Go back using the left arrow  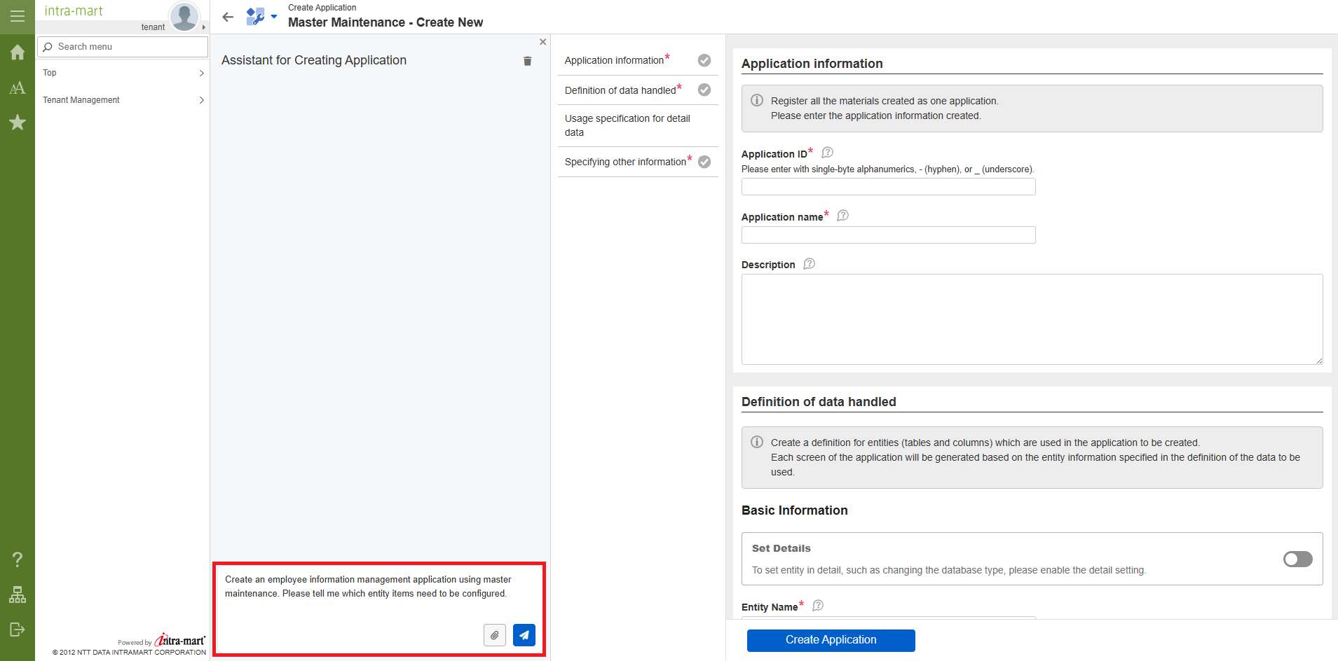click(228, 17)
